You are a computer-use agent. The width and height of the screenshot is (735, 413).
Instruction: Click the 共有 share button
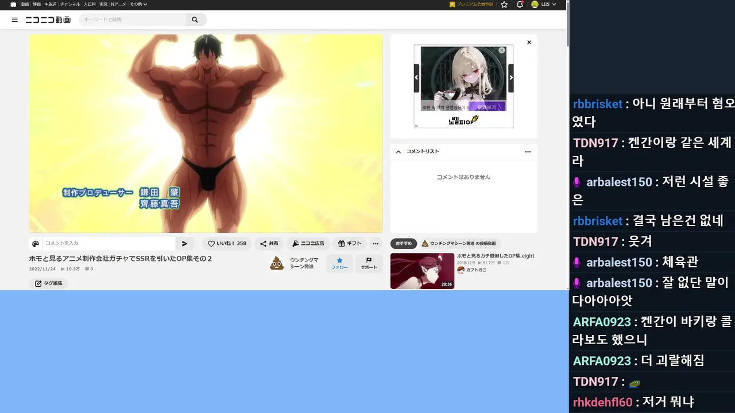pos(269,243)
